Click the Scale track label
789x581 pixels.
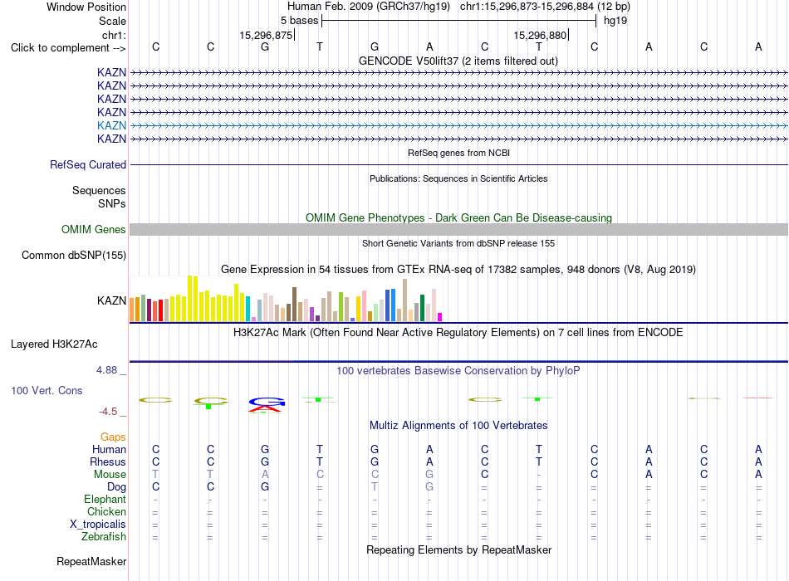[112, 21]
